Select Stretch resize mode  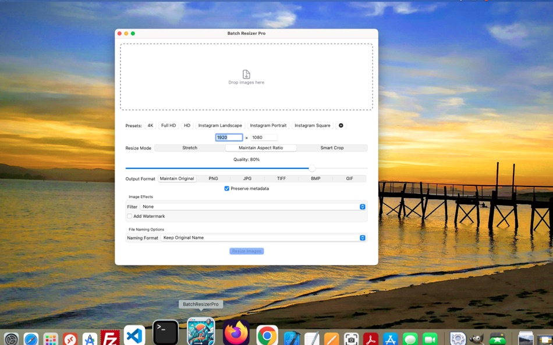point(189,148)
